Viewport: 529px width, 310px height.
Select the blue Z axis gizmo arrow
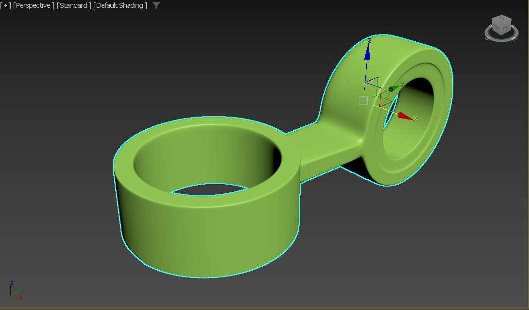[368, 53]
